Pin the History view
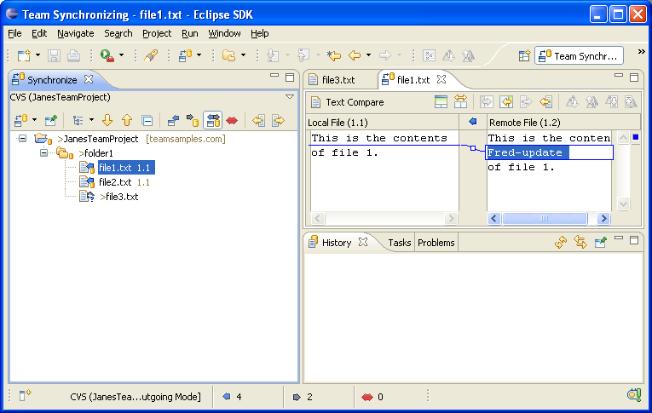 pyautogui.click(x=601, y=242)
